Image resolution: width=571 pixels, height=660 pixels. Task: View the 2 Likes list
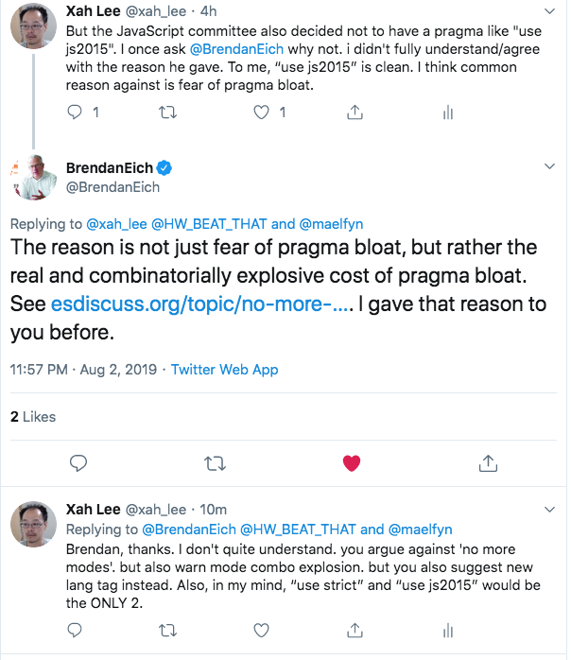tap(33, 416)
